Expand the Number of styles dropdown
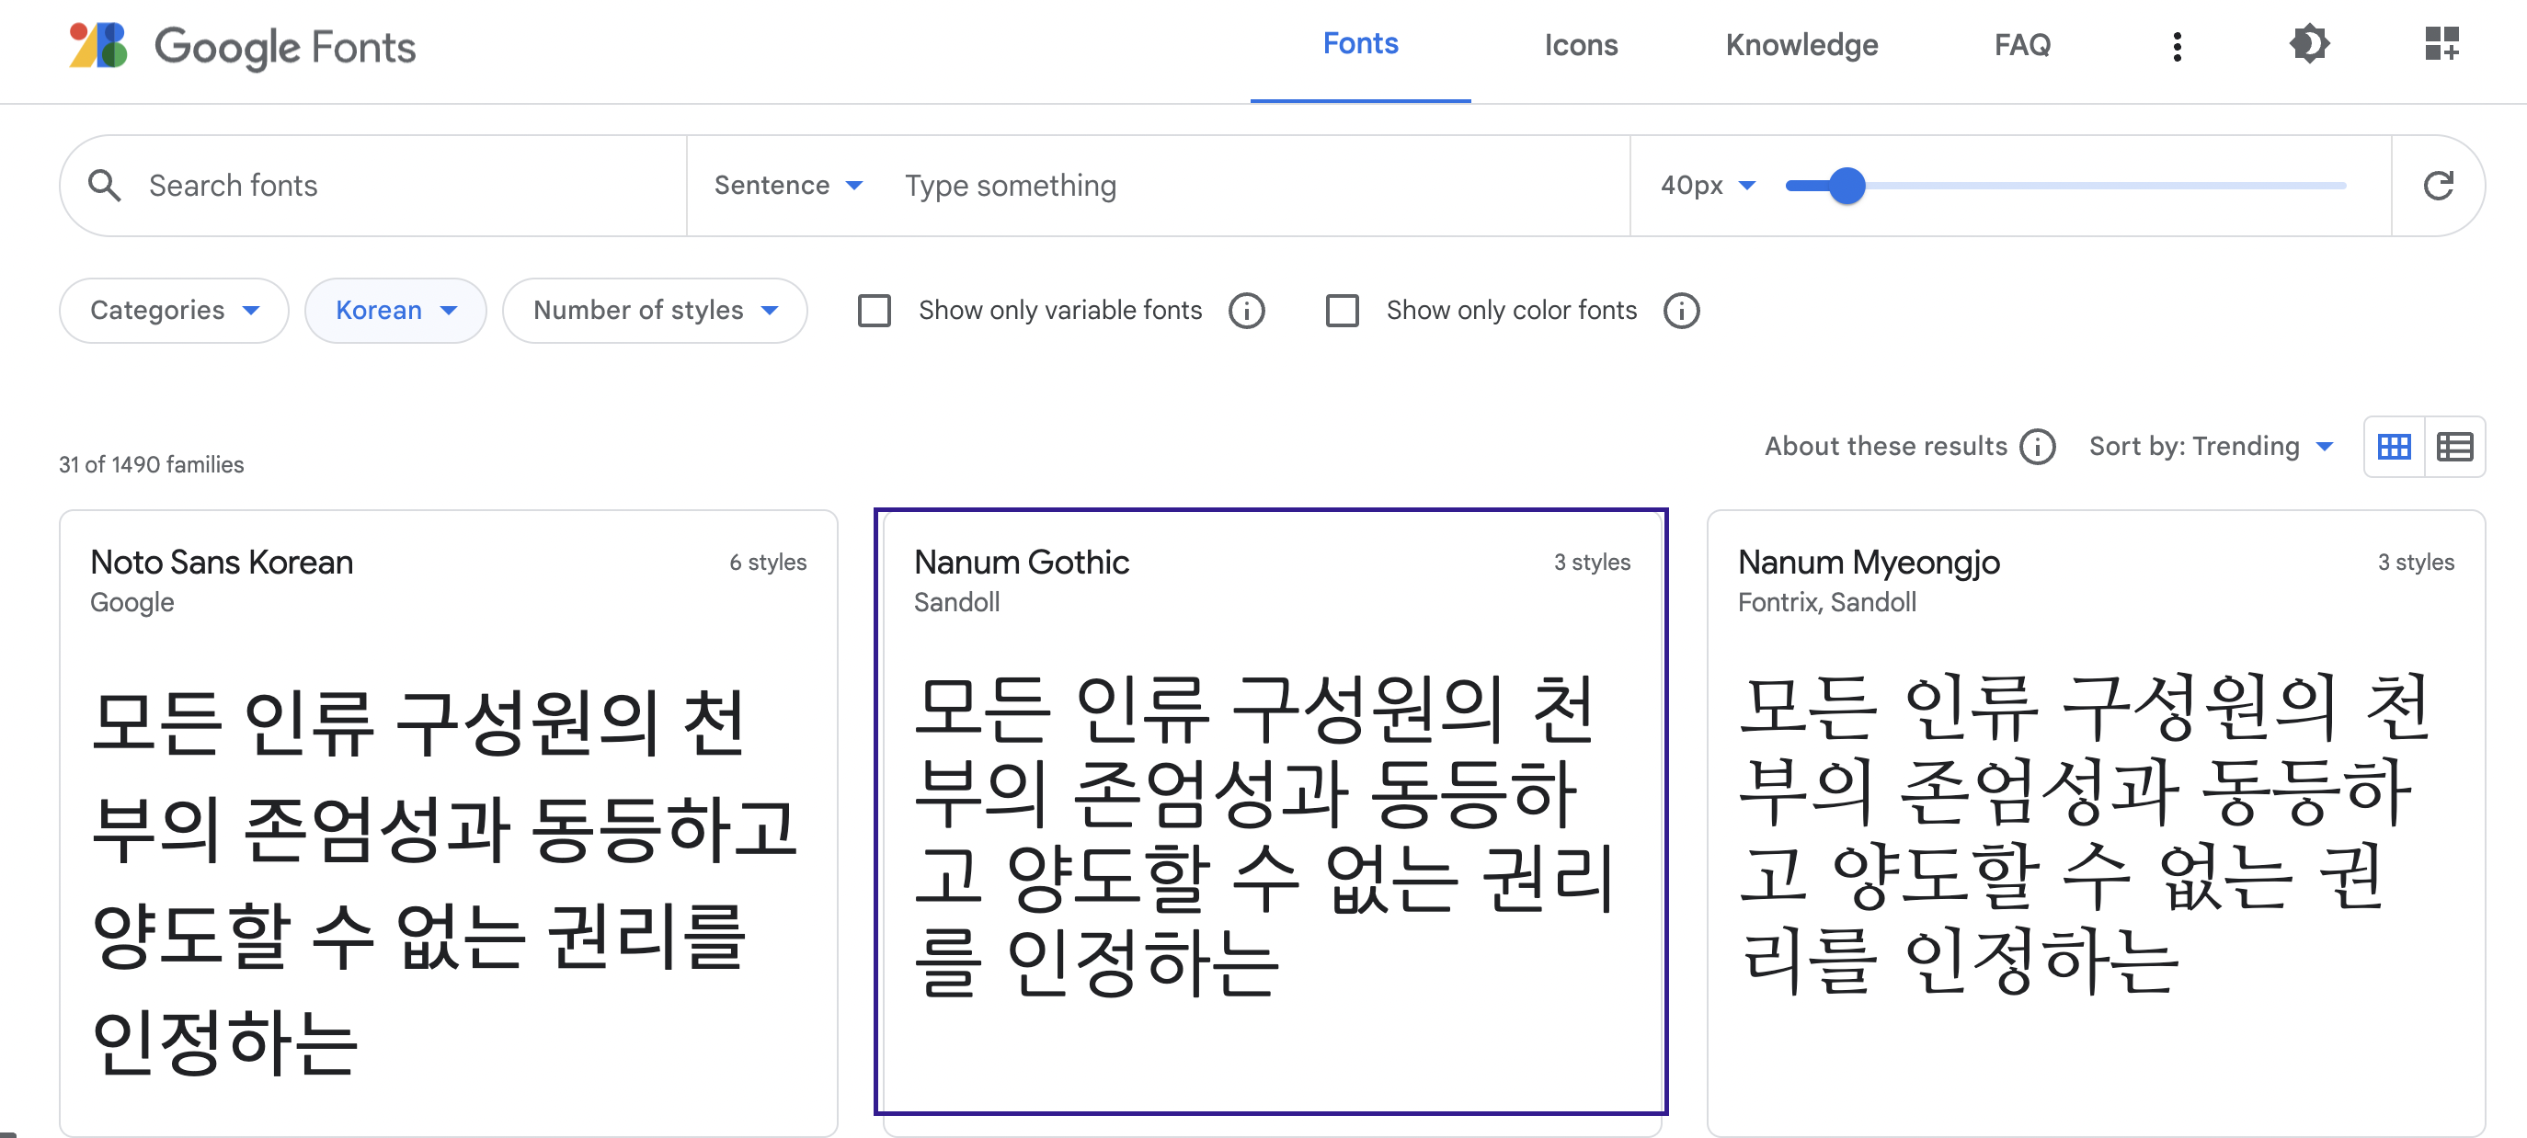This screenshot has width=2527, height=1138. tap(655, 311)
